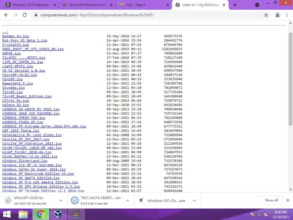Open the Chrome three-dot menu

[287, 15]
